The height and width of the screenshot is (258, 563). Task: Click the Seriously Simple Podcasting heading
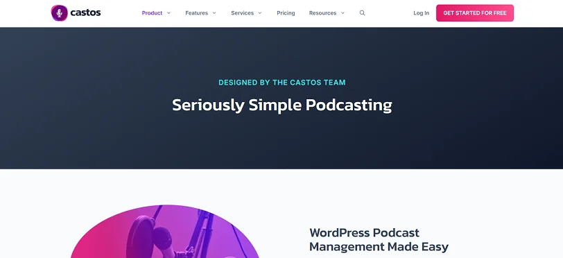(x=282, y=105)
